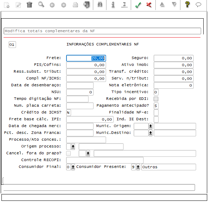Screen dimensions: 209x203
Task: Click the Consumidor Presente 'Outros' description field
Action: tap(169, 167)
